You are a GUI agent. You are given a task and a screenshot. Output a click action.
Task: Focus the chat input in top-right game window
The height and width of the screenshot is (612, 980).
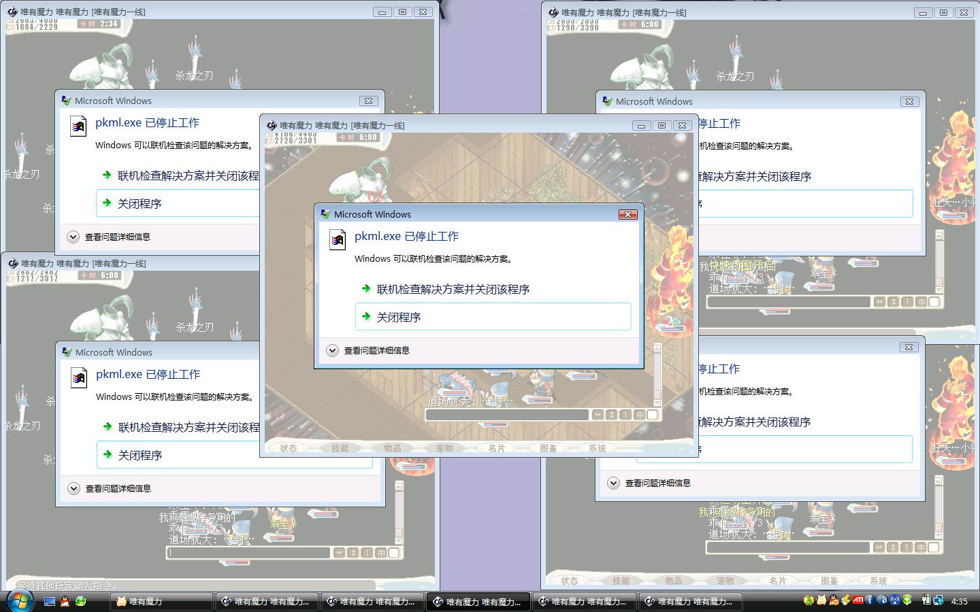[x=789, y=302]
